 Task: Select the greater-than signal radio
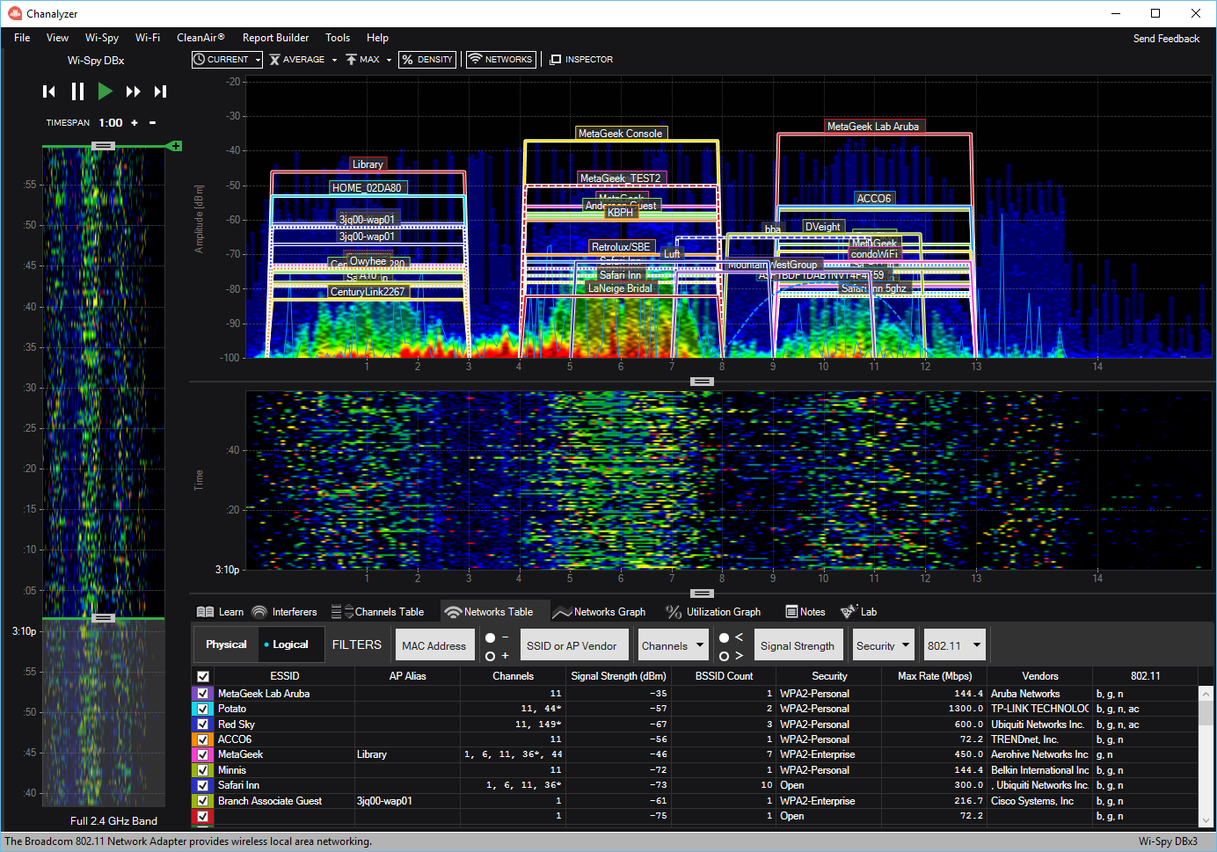[x=725, y=656]
